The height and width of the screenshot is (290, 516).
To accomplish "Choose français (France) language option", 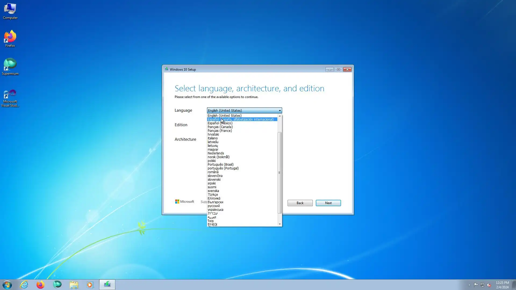I will point(220,131).
